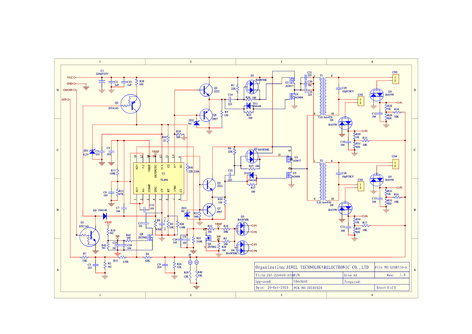Click the Q2 2222 transistor symbol
The image size is (472, 334).
[x=206, y=90]
